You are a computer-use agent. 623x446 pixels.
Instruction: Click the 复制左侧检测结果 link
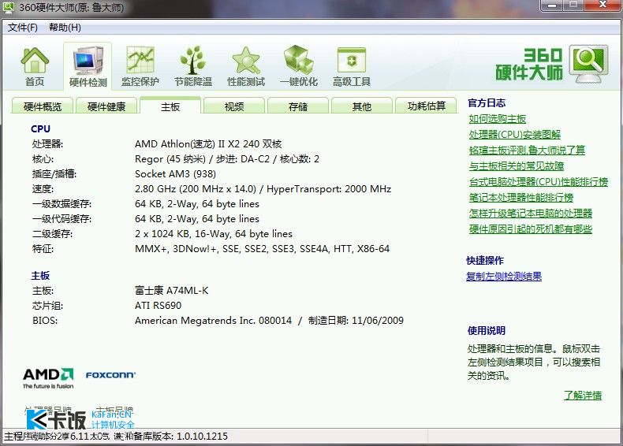tap(504, 277)
